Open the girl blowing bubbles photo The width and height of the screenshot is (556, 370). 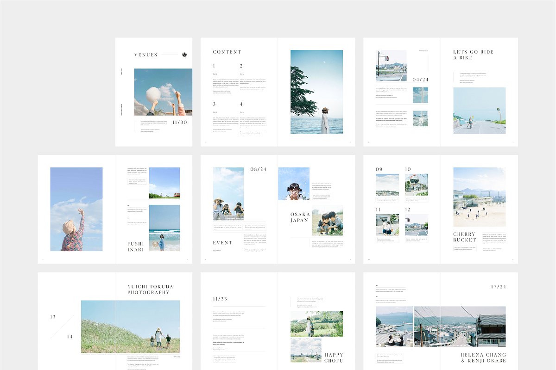click(293, 184)
